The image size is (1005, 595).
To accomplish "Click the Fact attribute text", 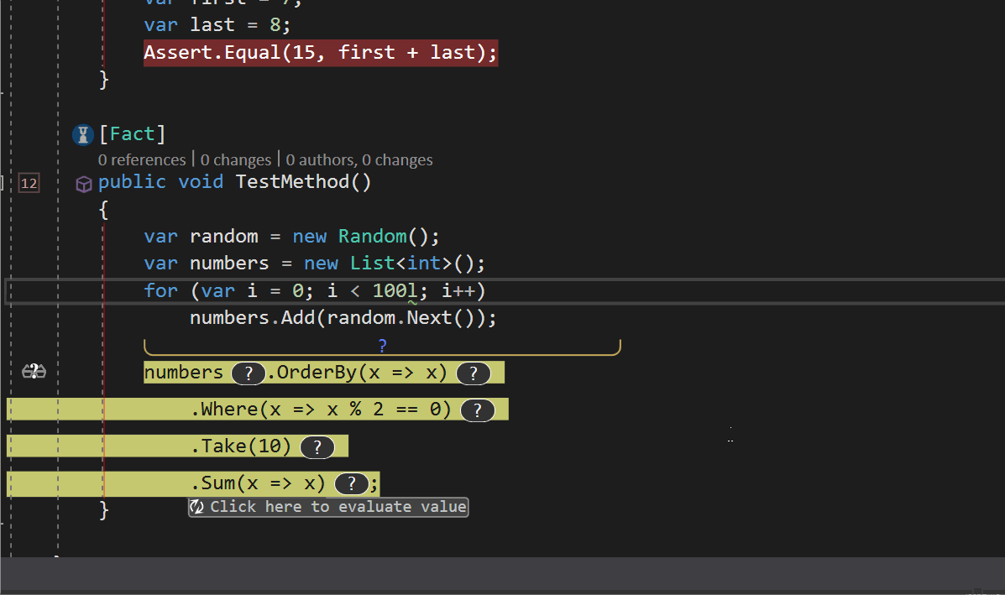I will pos(132,134).
